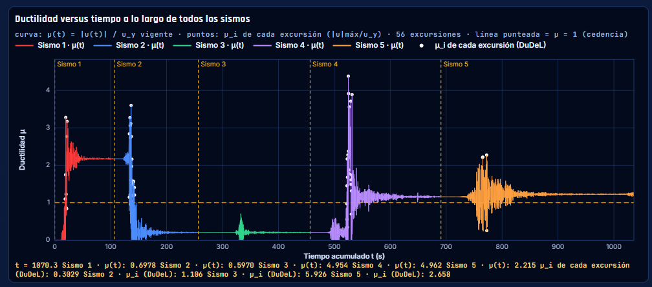Click the blue Sismo 2 peak excursion point
Image resolution: width=652 pixels, height=287 pixels.
(x=131, y=105)
